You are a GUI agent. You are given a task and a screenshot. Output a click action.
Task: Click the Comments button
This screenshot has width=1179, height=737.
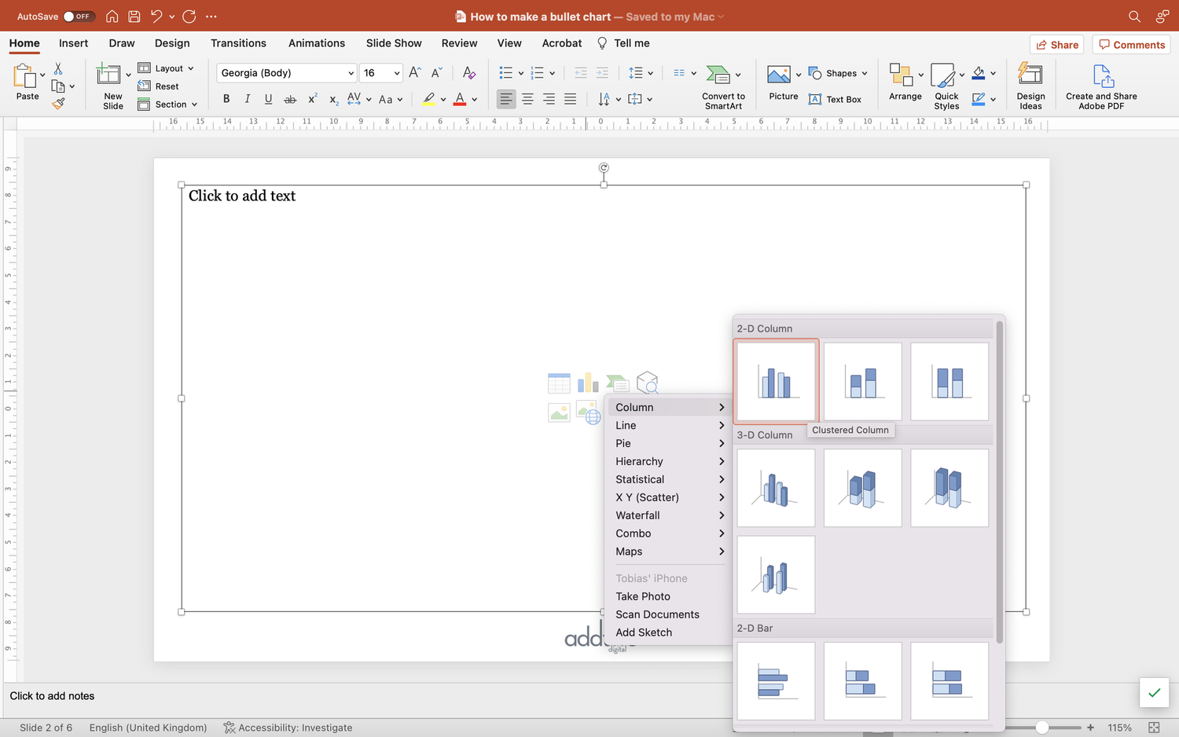coord(1131,45)
